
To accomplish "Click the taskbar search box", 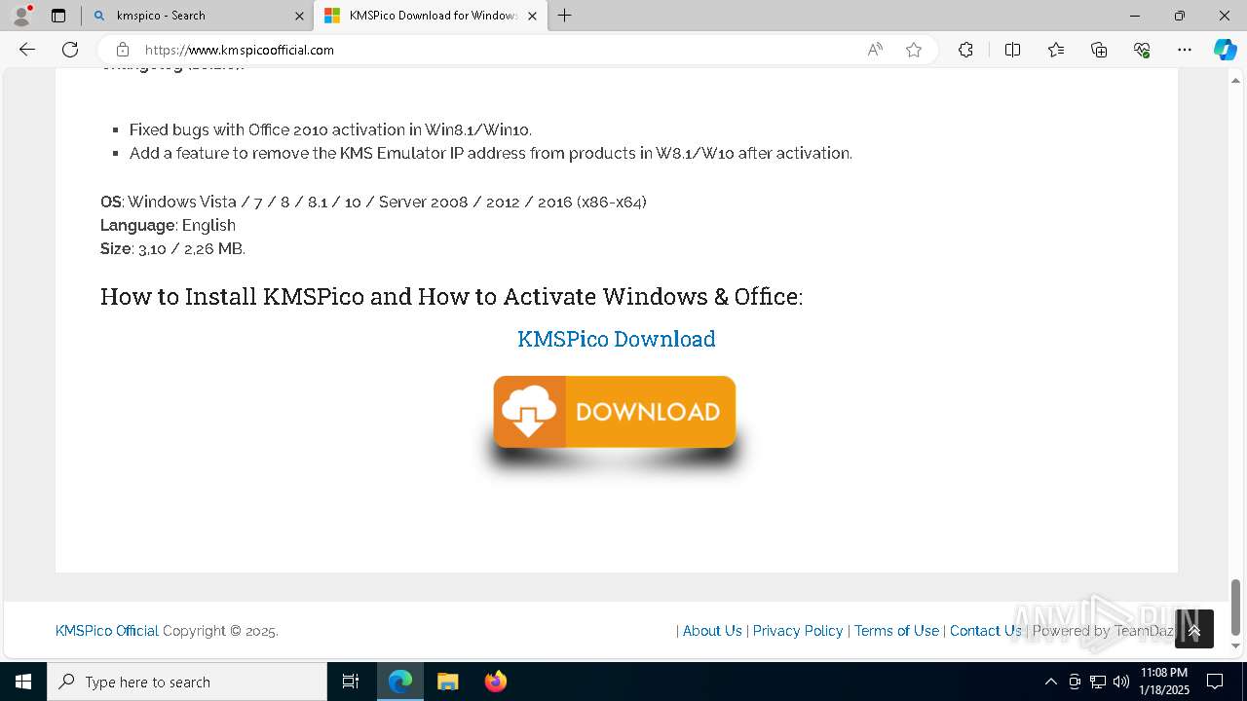I will 187,682.
